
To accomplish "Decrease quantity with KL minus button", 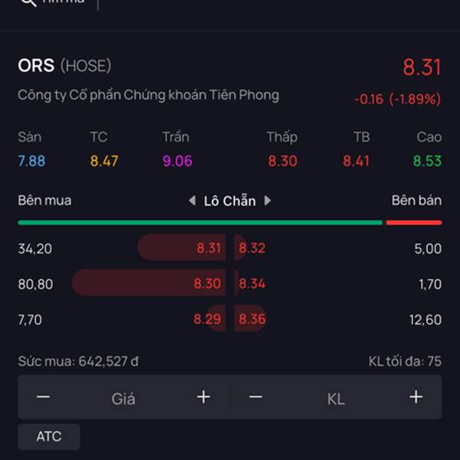I will click(x=256, y=397).
